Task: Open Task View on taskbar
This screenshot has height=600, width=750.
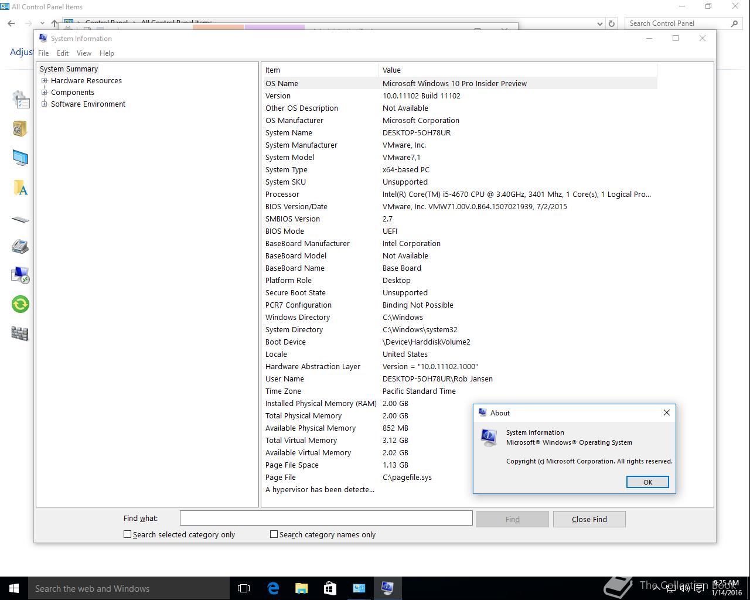Action: [x=244, y=588]
